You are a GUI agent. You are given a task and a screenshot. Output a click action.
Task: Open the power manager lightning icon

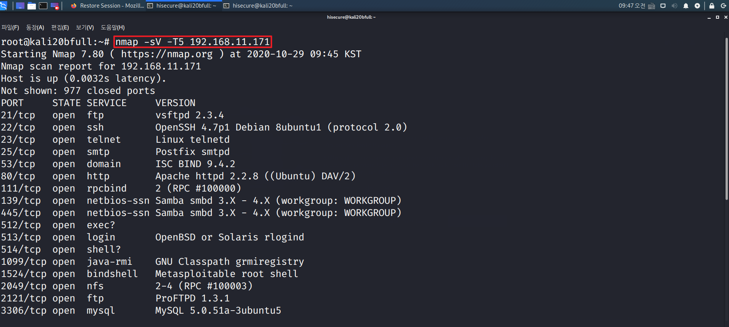pos(697,6)
